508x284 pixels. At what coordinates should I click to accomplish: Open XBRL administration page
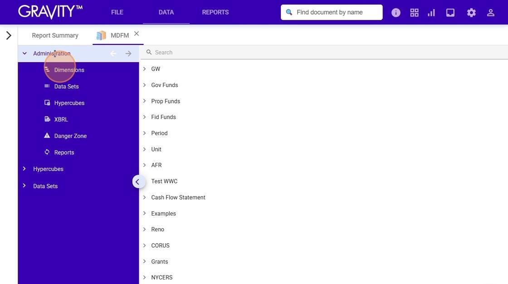[61, 120]
